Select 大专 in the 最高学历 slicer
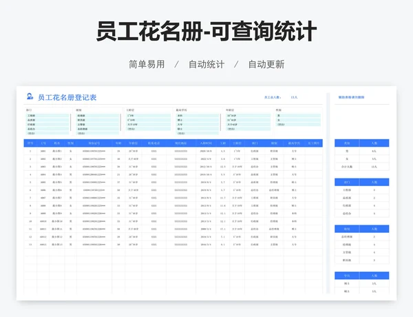The height and width of the screenshot is (317, 413). pyautogui.click(x=198, y=125)
